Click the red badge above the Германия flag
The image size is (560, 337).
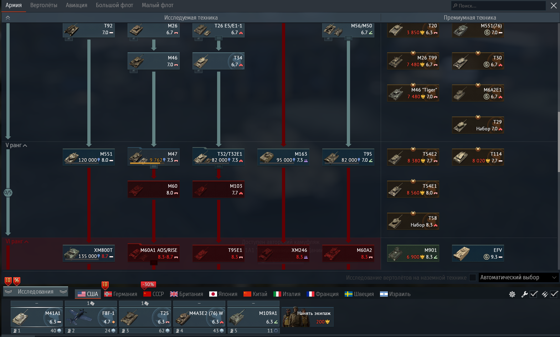[x=105, y=285]
